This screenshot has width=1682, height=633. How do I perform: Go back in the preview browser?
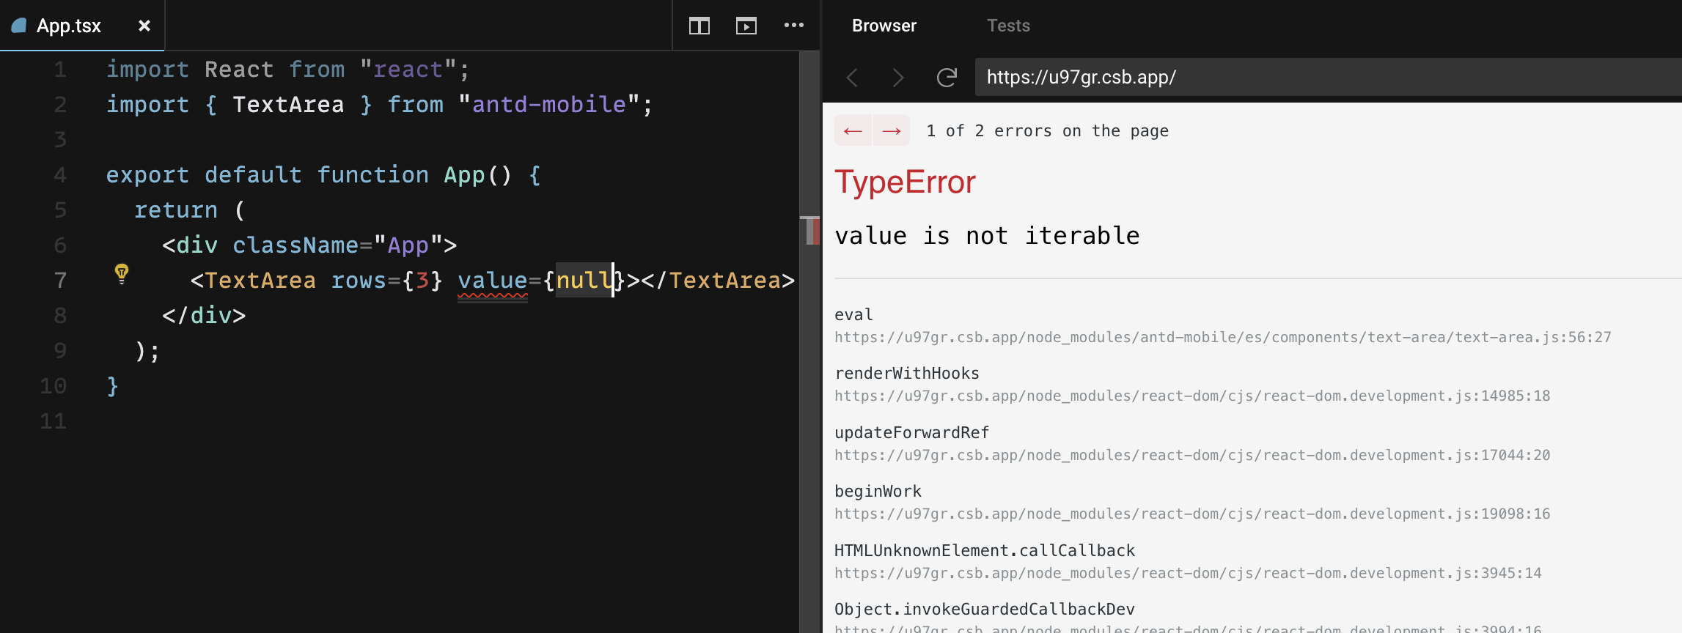click(x=852, y=77)
